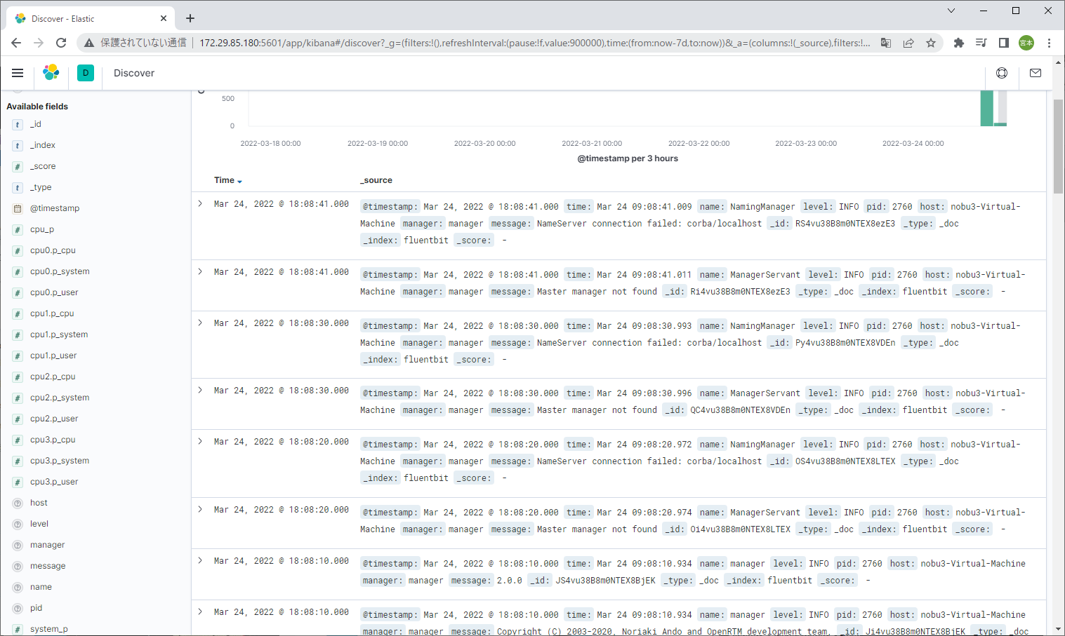1065x636 pixels.
Task: Click the share page icon
Action: [908, 43]
